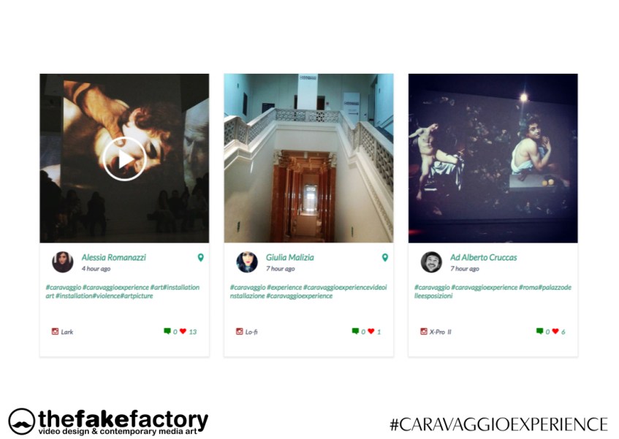The width and height of the screenshot is (619, 439).
Task: Click the location pin on Alessia's card
Action: pyautogui.click(x=200, y=258)
